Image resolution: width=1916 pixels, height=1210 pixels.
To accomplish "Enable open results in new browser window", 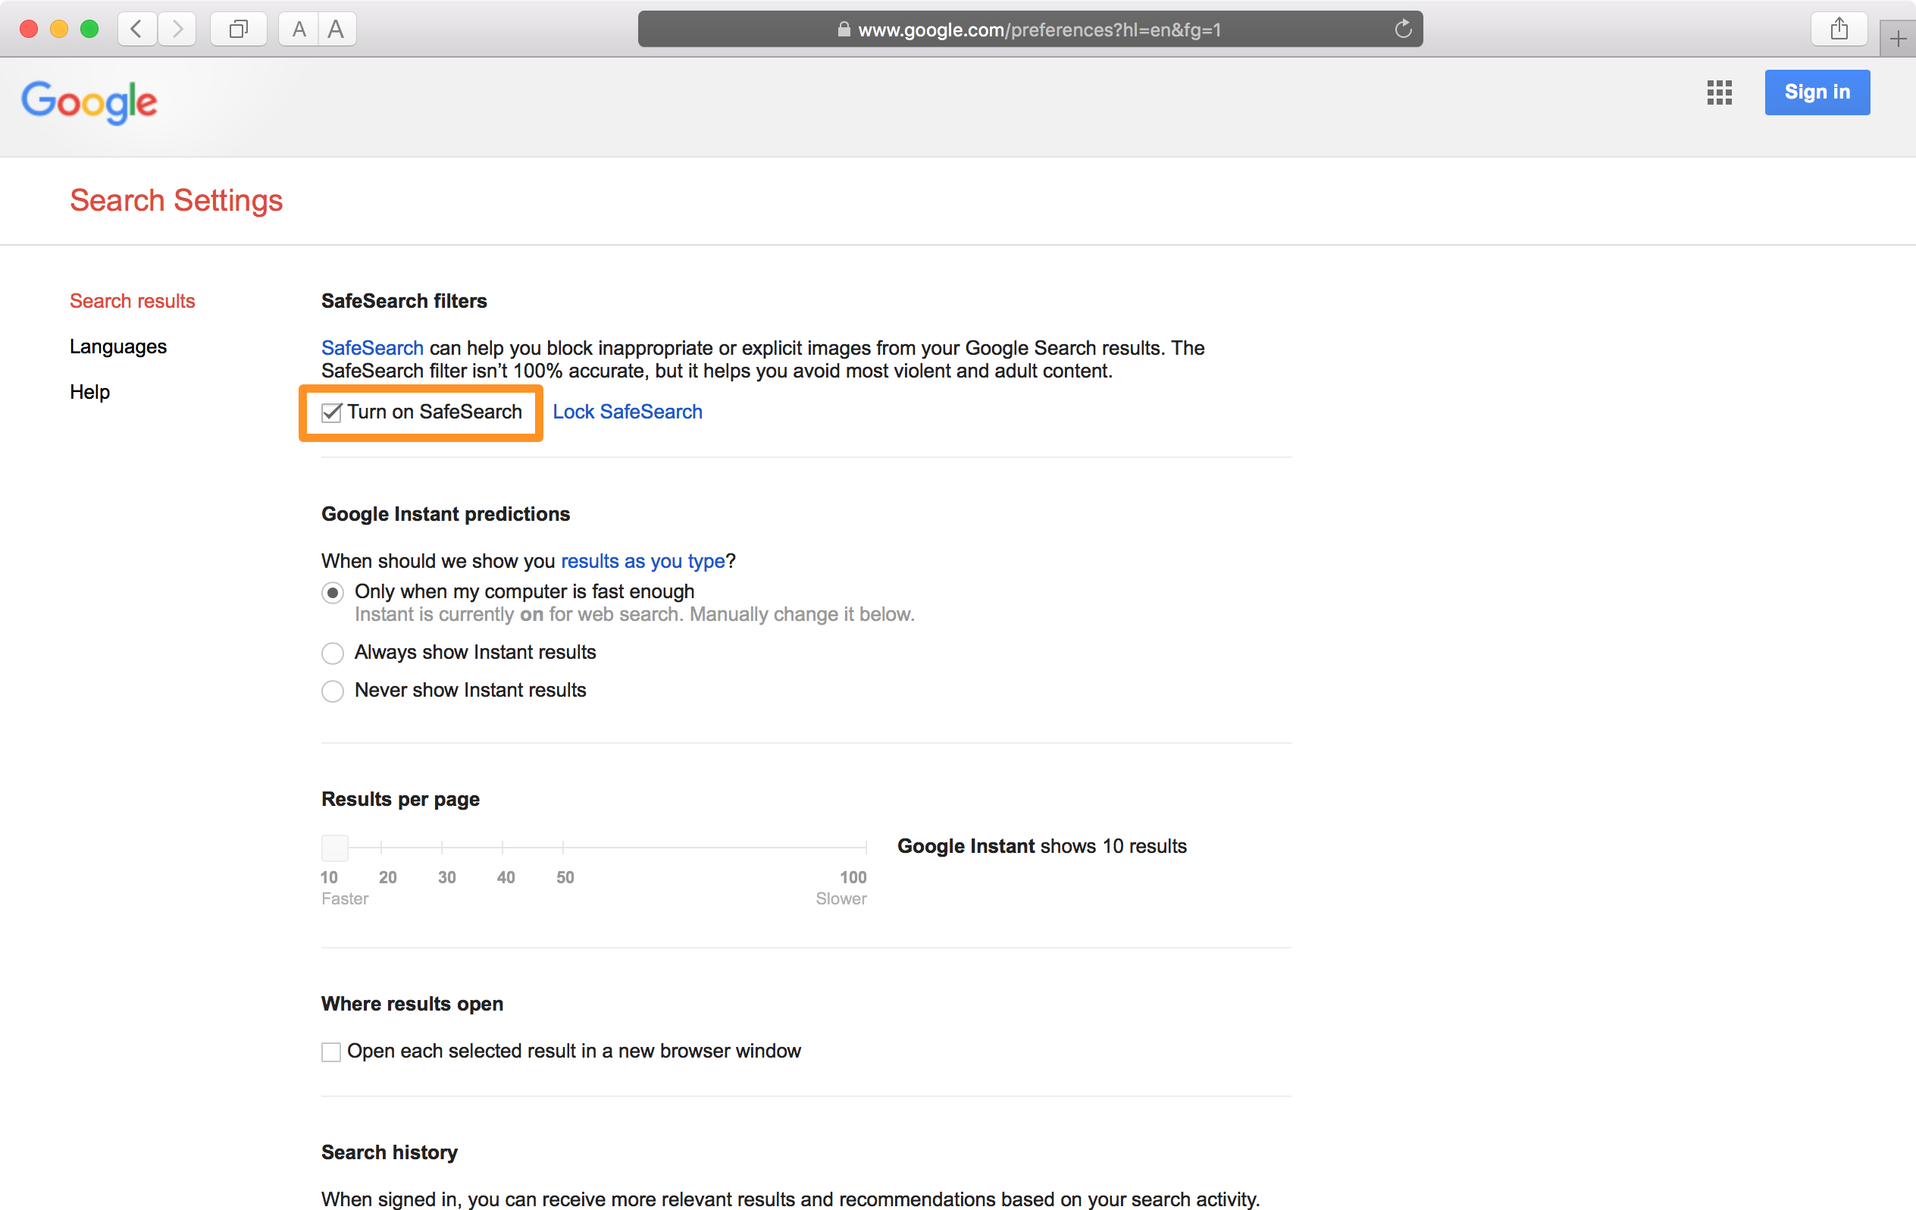I will (x=331, y=1052).
